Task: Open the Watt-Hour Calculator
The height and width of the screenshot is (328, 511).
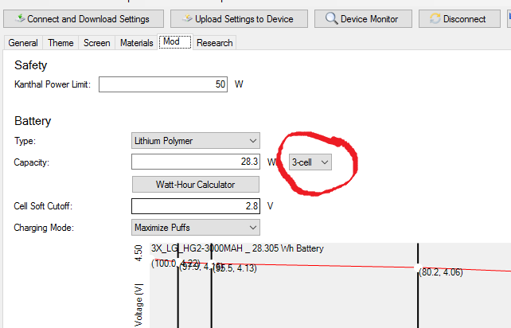Action: 196,184
